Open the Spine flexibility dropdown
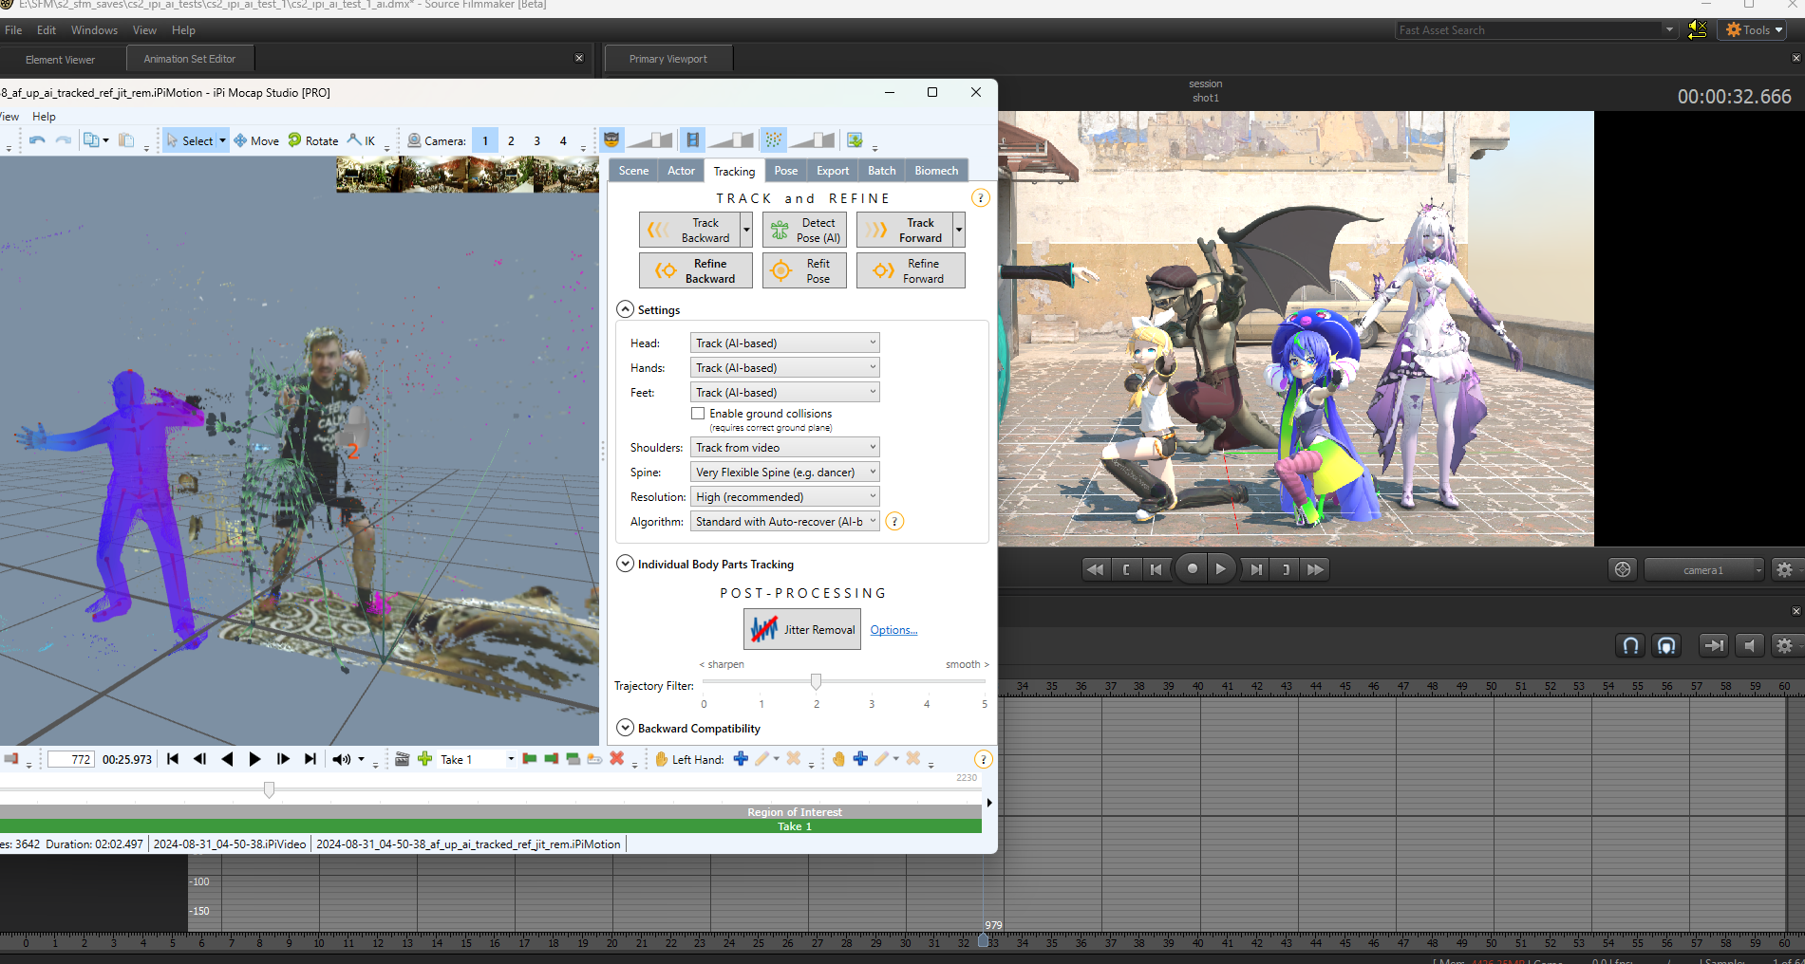 pyautogui.click(x=785, y=473)
